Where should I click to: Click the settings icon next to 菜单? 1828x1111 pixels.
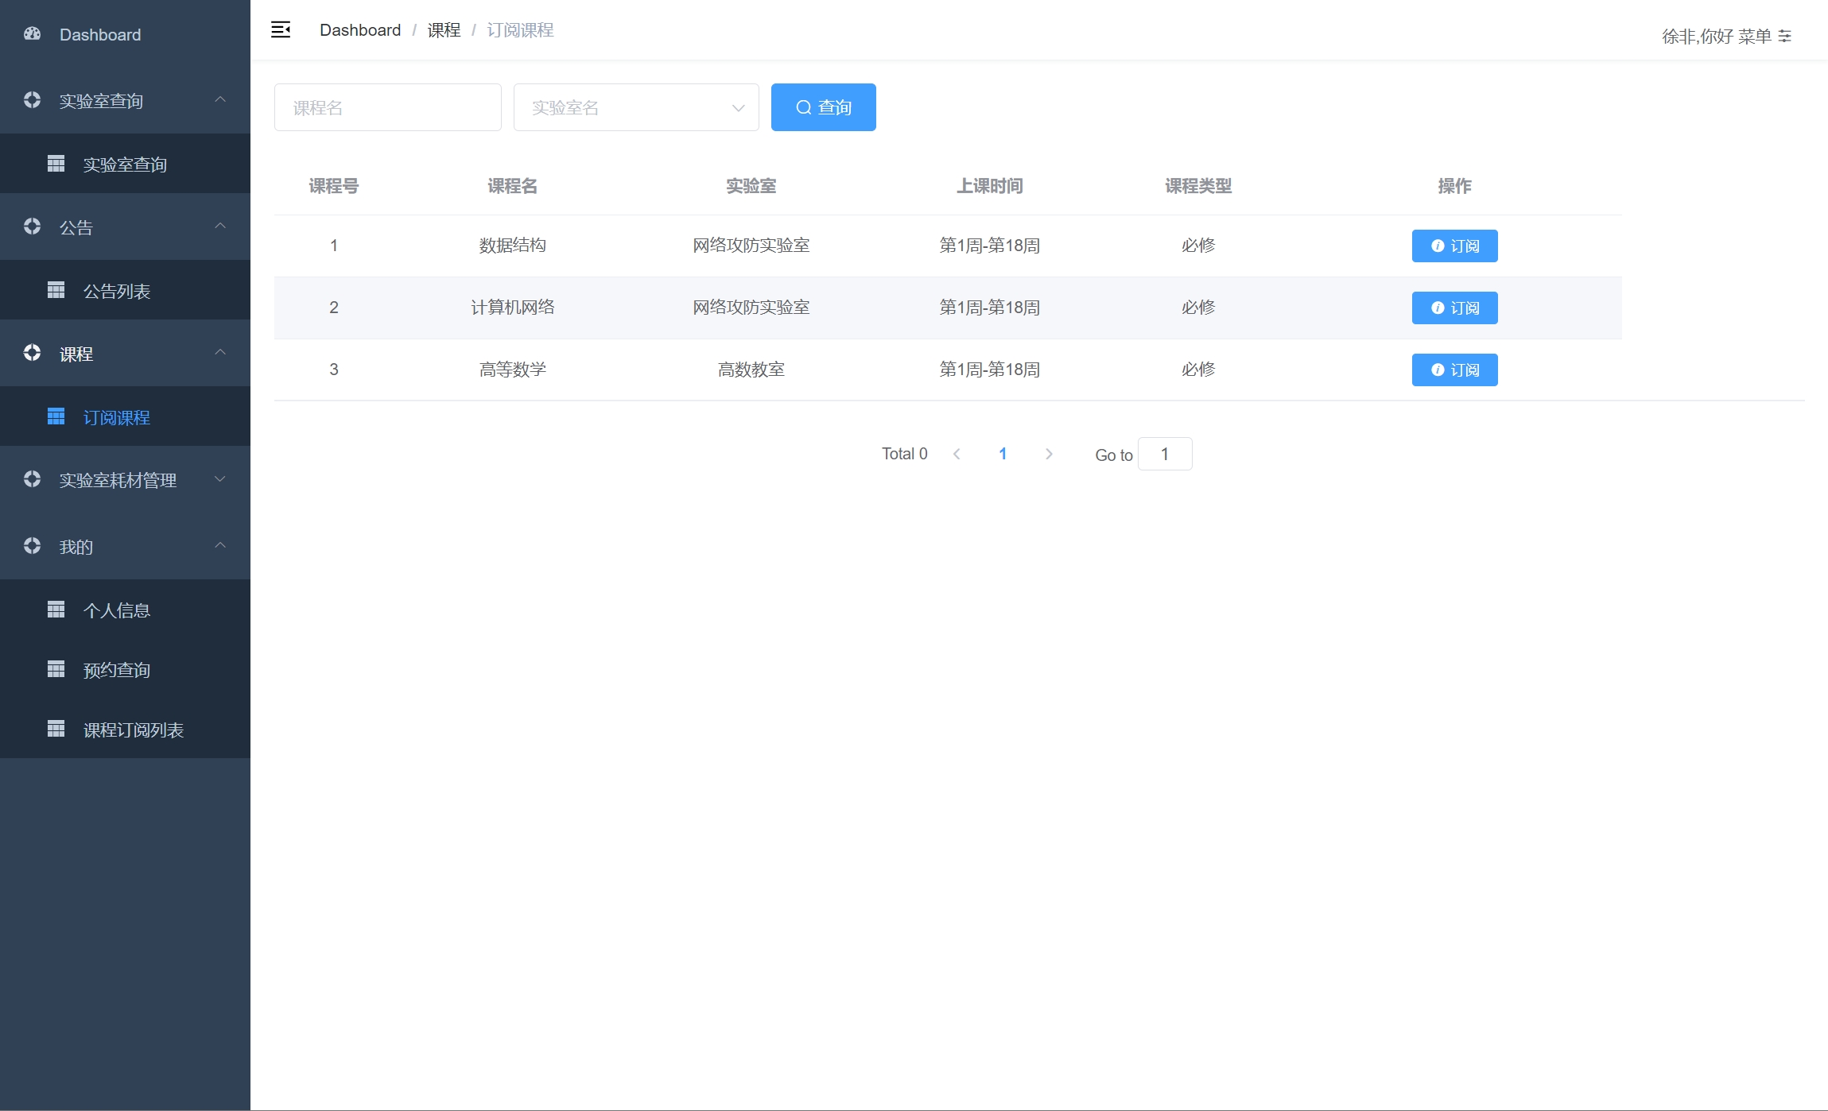[1785, 36]
